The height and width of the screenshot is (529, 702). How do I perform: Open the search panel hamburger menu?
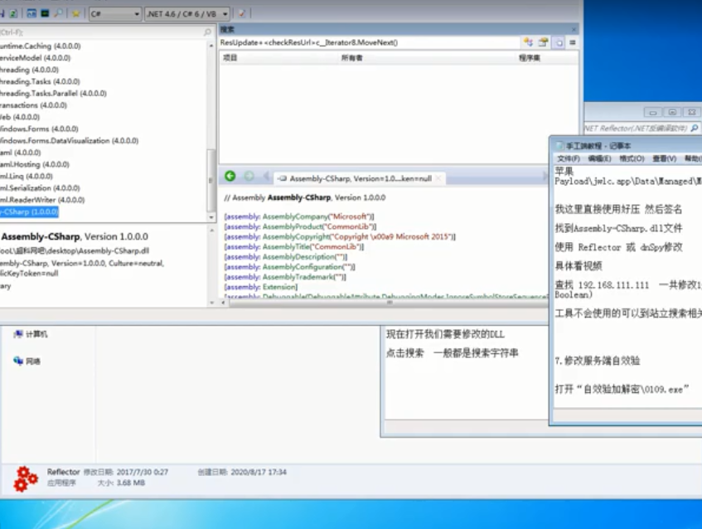pos(572,42)
